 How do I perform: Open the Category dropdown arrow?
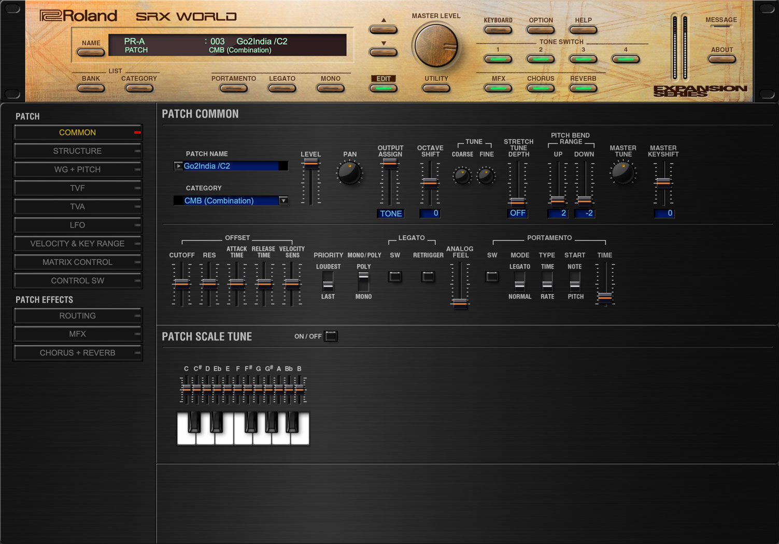[x=284, y=201]
